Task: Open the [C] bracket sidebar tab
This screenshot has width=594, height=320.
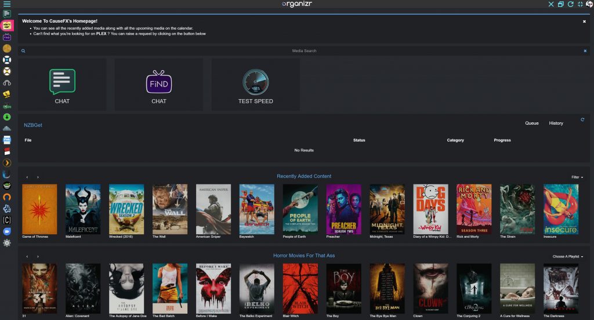Action: 7,220
